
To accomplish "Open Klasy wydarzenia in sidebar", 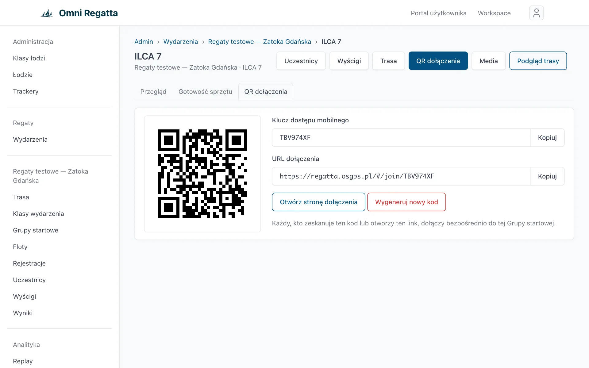I will tap(38, 214).
